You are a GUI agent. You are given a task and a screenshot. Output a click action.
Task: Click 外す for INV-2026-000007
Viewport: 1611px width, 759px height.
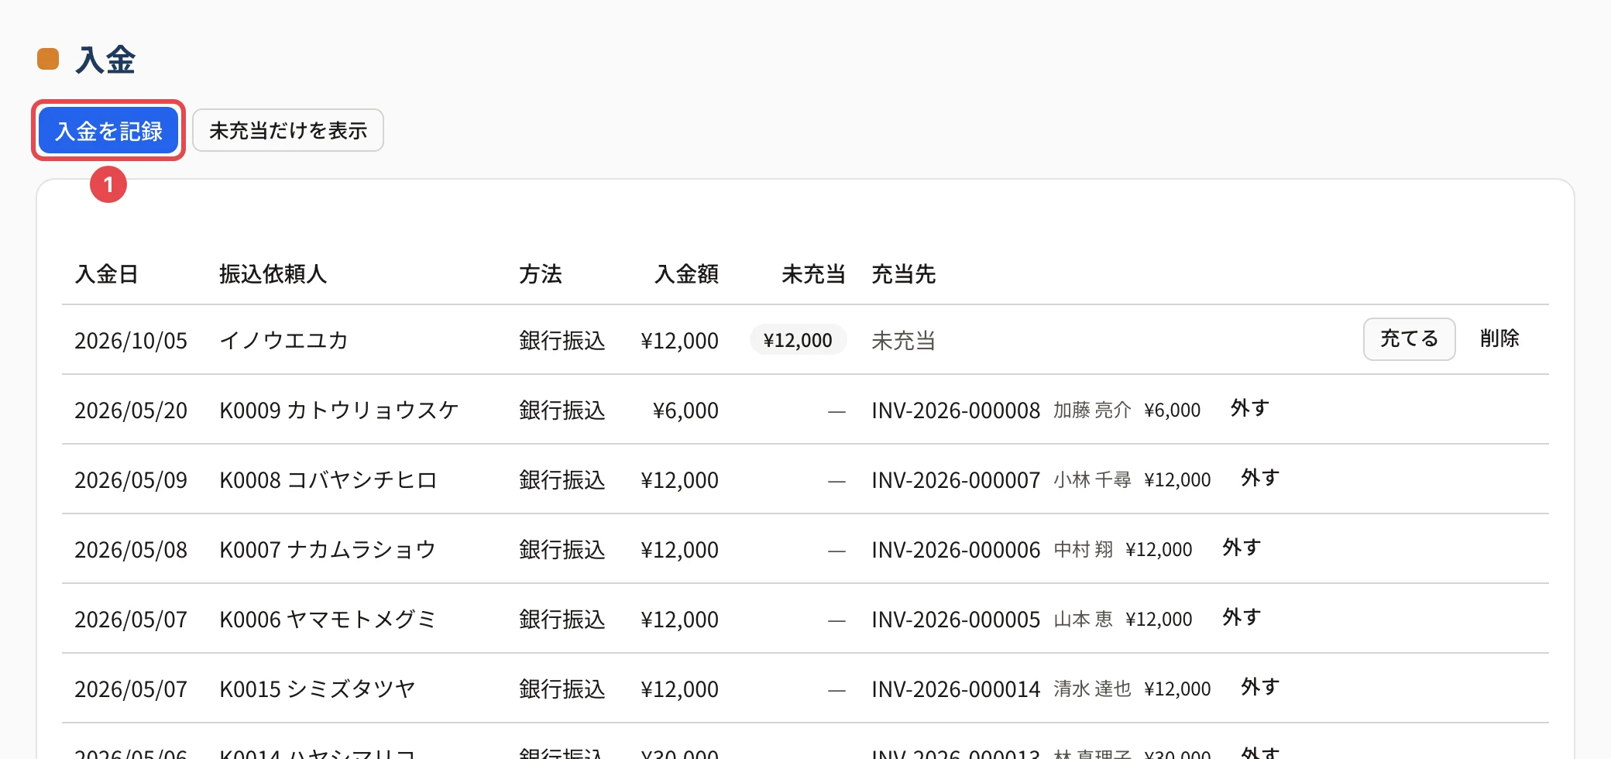tap(1260, 478)
